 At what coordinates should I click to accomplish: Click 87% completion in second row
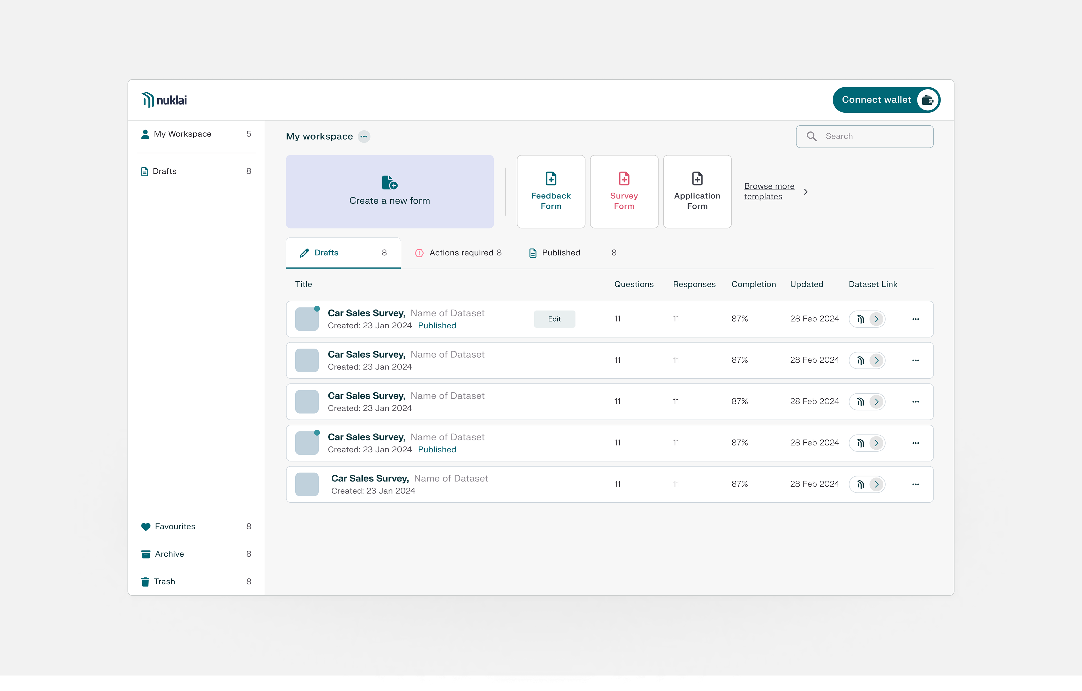click(x=740, y=360)
